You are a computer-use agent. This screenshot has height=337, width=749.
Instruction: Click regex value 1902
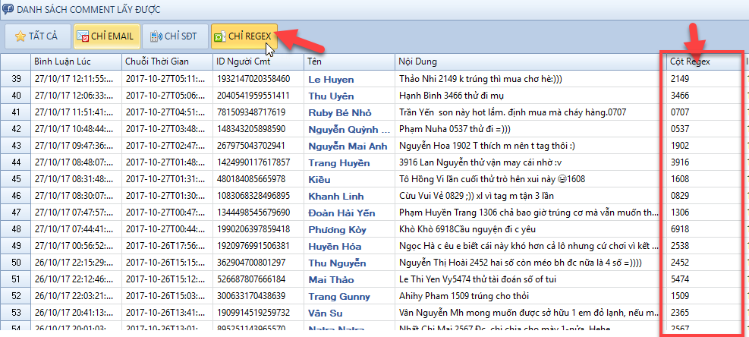click(680, 146)
